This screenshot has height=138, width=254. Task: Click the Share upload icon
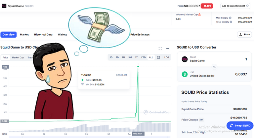(x=241, y=34)
